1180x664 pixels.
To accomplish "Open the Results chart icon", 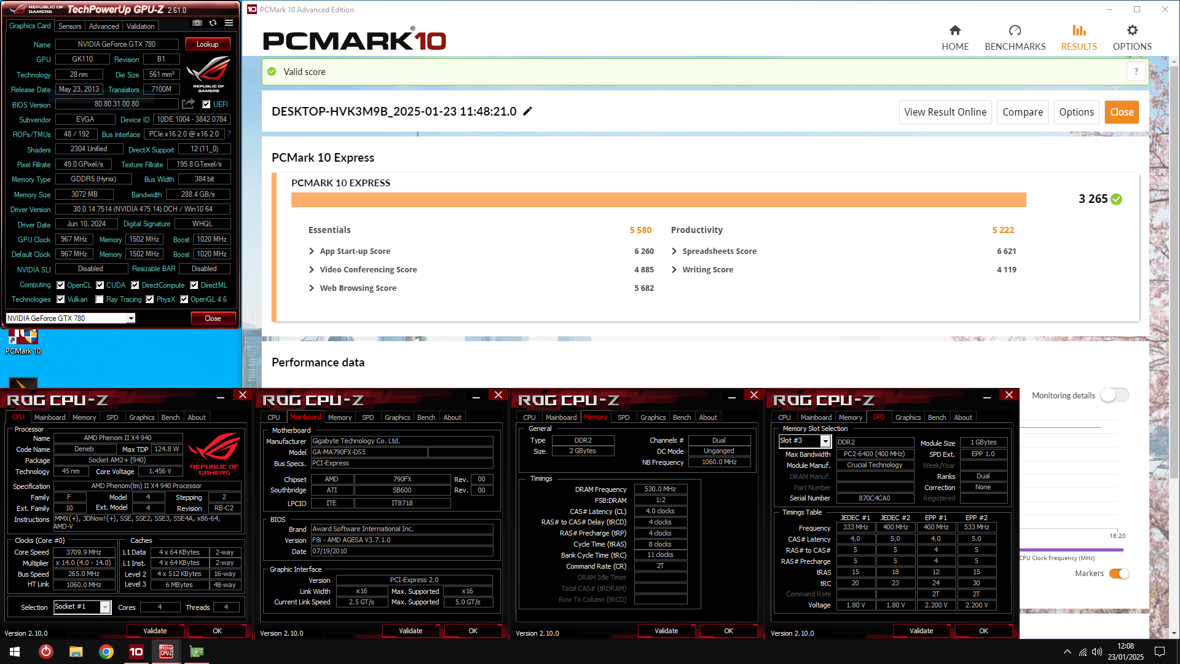I will click(1079, 30).
